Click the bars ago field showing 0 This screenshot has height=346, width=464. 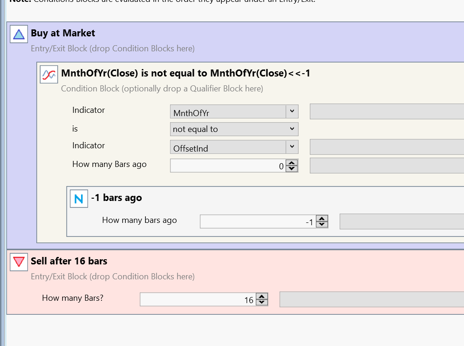pyautogui.click(x=228, y=166)
